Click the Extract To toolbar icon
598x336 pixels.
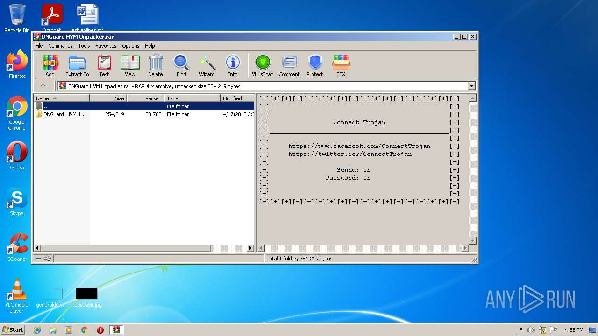coord(77,65)
